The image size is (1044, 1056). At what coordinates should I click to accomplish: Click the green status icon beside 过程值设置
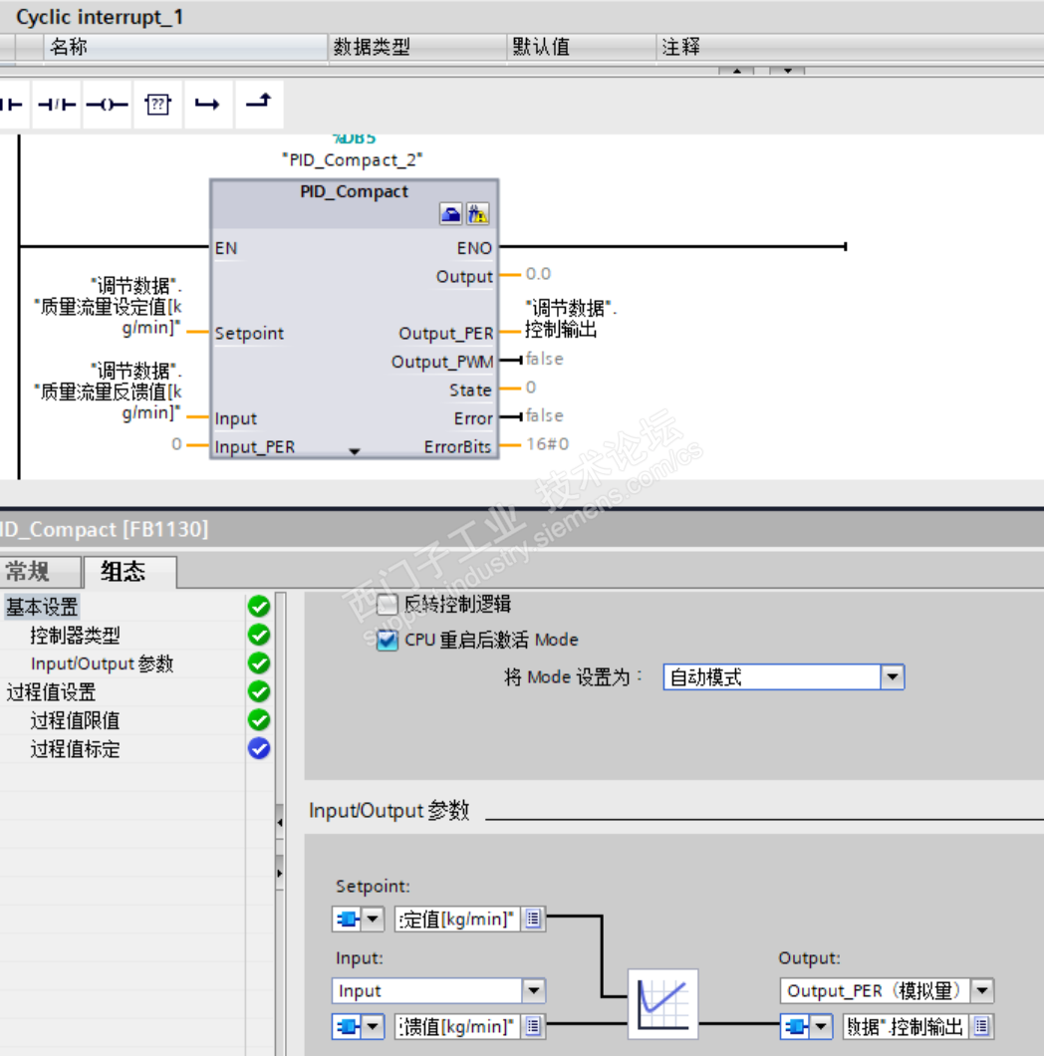[x=259, y=691]
